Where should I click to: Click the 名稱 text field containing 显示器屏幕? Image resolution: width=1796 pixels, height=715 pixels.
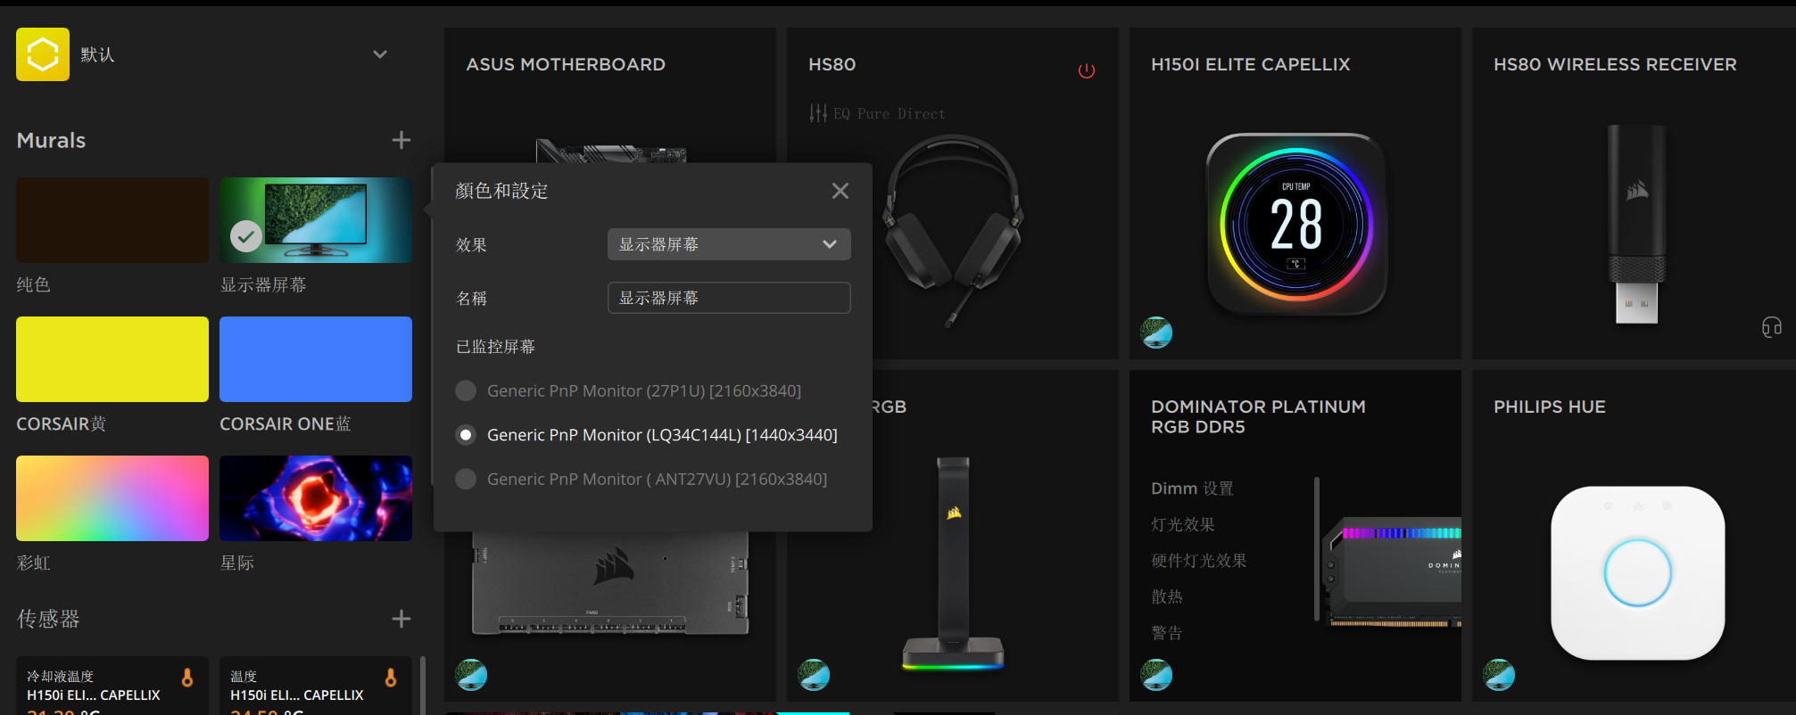(x=729, y=298)
